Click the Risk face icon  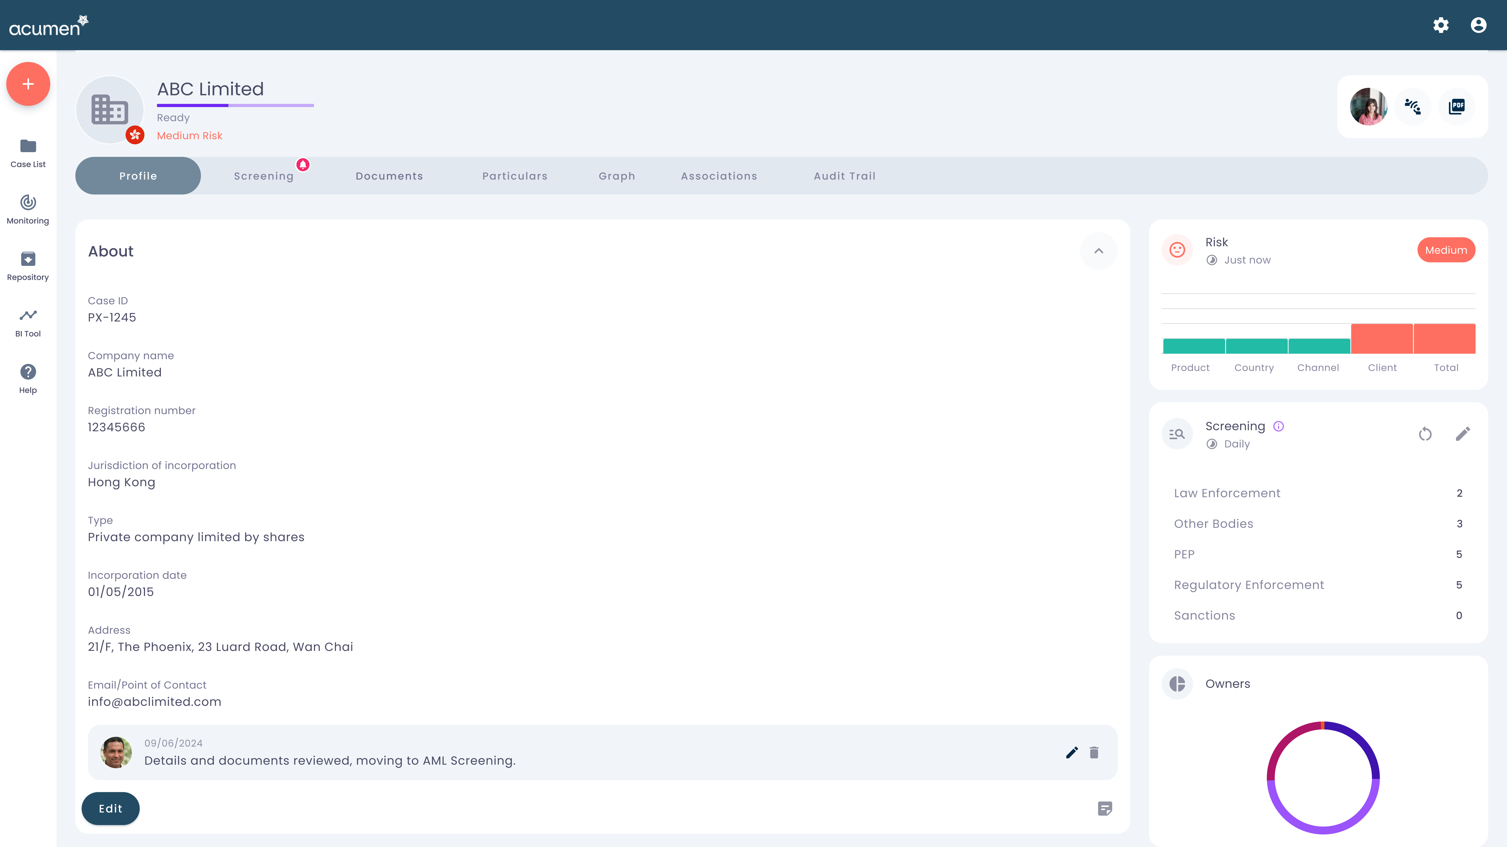1177,250
